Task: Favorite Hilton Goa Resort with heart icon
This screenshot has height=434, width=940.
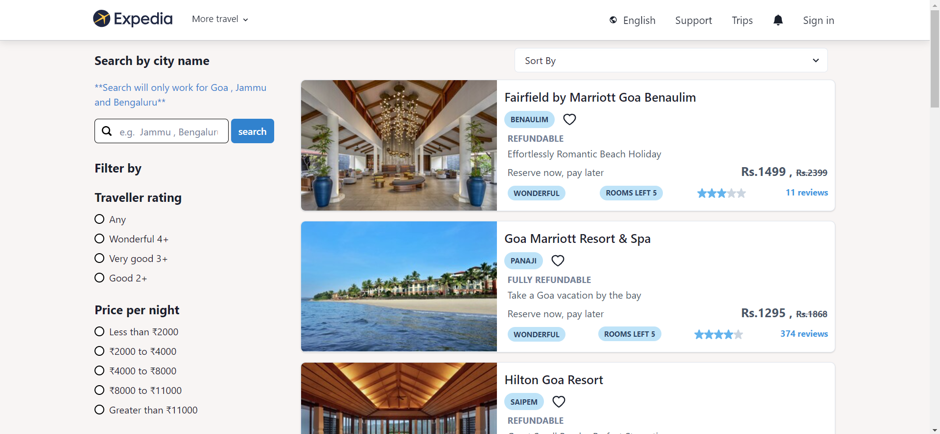Action: [559, 402]
